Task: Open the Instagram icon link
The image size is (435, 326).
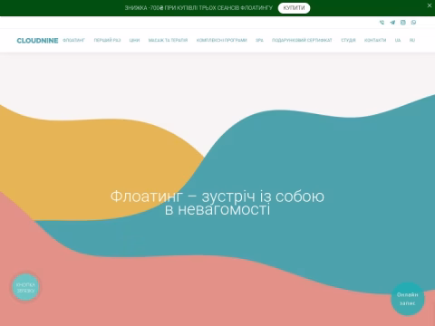Action: pyautogui.click(x=403, y=23)
